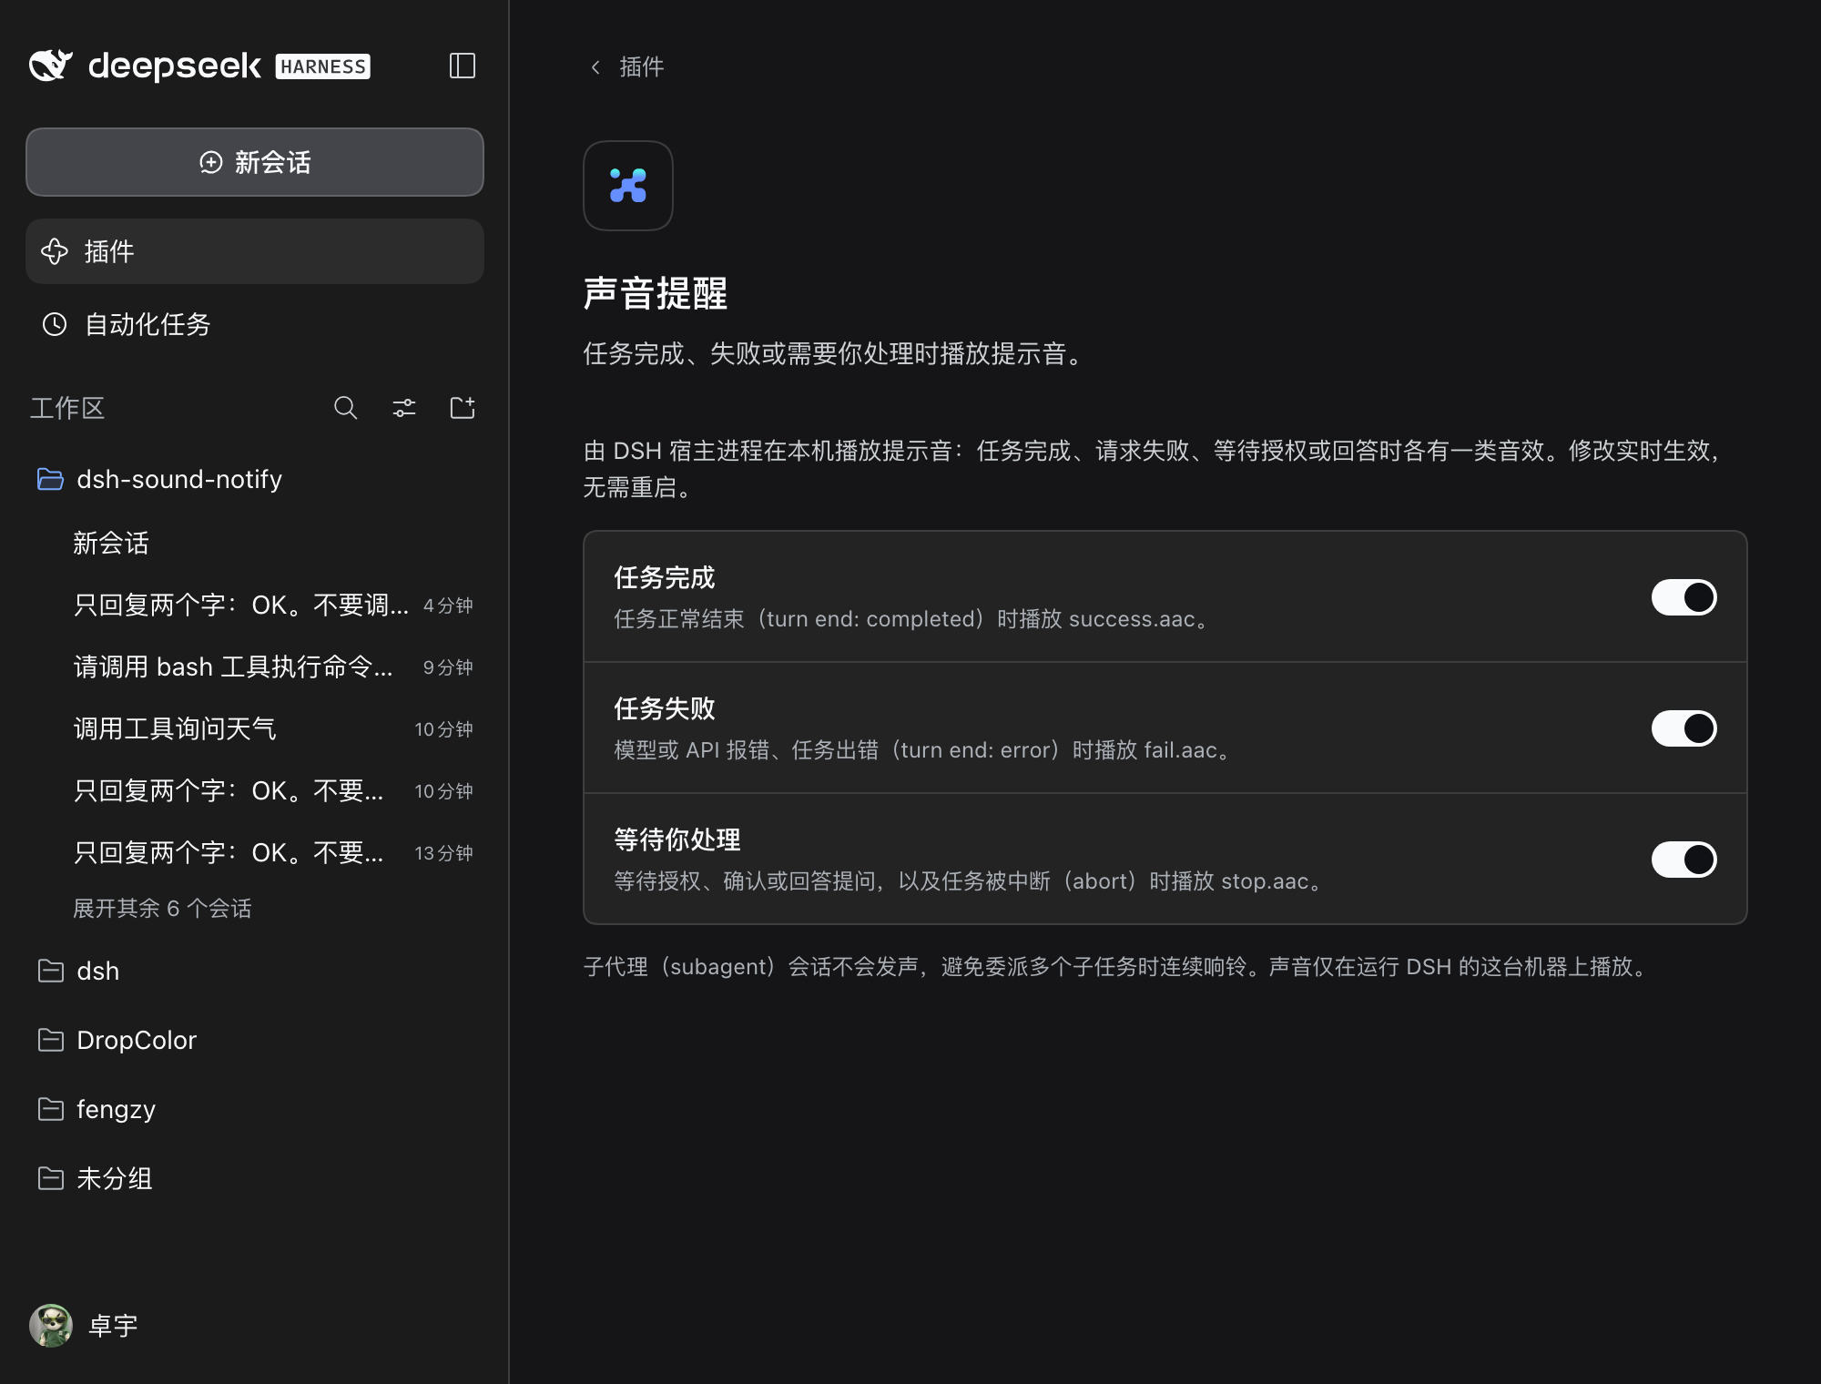Screen dimensions: 1821x1384
Task: Toggle the 任务失败 sound switch
Action: click(x=1684, y=728)
